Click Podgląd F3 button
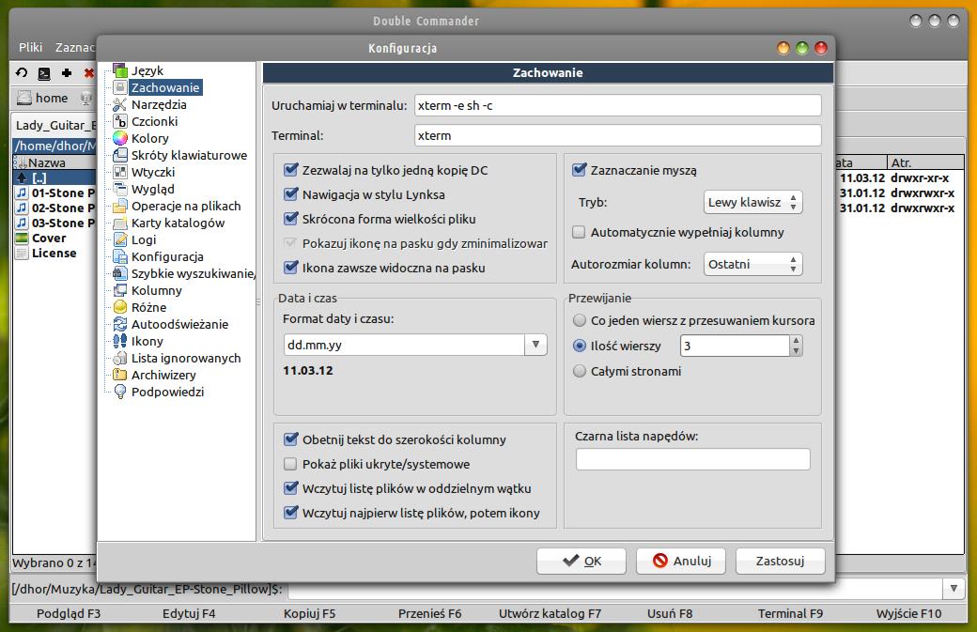The height and width of the screenshot is (632, 977). (x=69, y=613)
